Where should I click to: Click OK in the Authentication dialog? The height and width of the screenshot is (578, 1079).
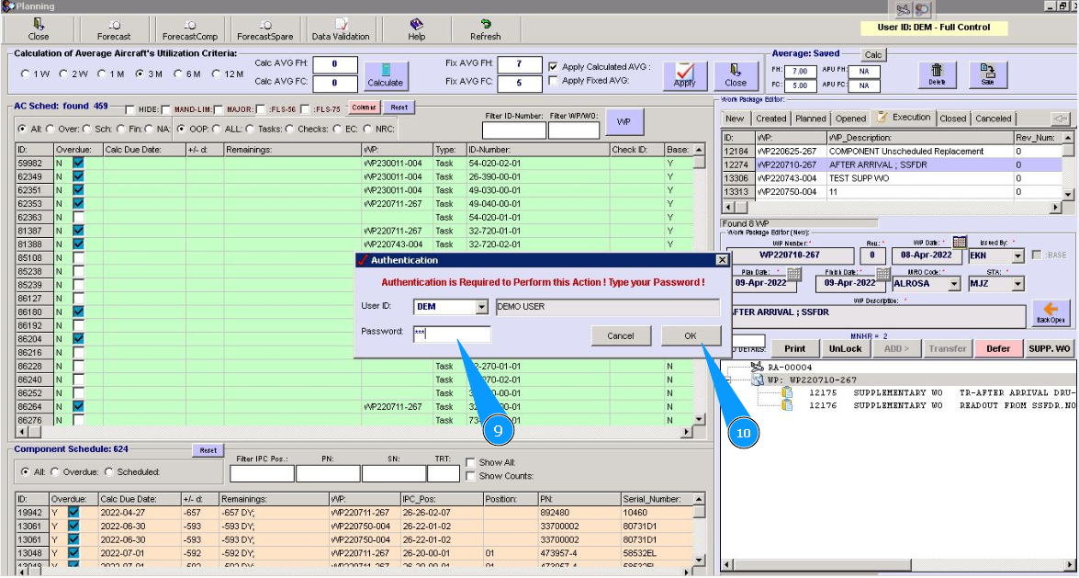pos(691,336)
